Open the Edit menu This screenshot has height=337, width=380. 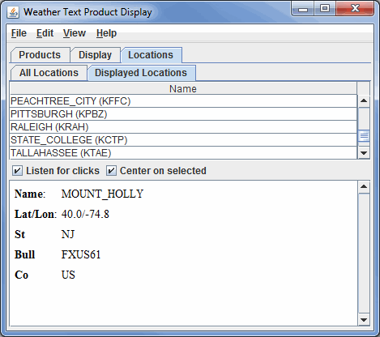(45, 33)
